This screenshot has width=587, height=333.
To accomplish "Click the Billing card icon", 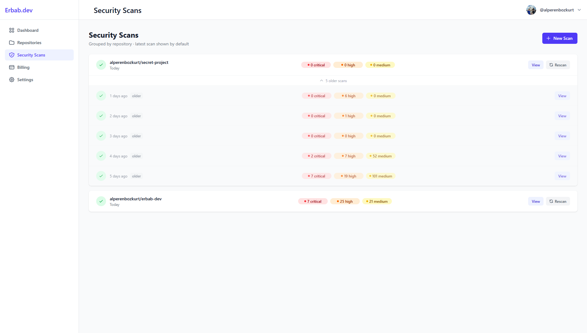I will (x=12, y=67).
